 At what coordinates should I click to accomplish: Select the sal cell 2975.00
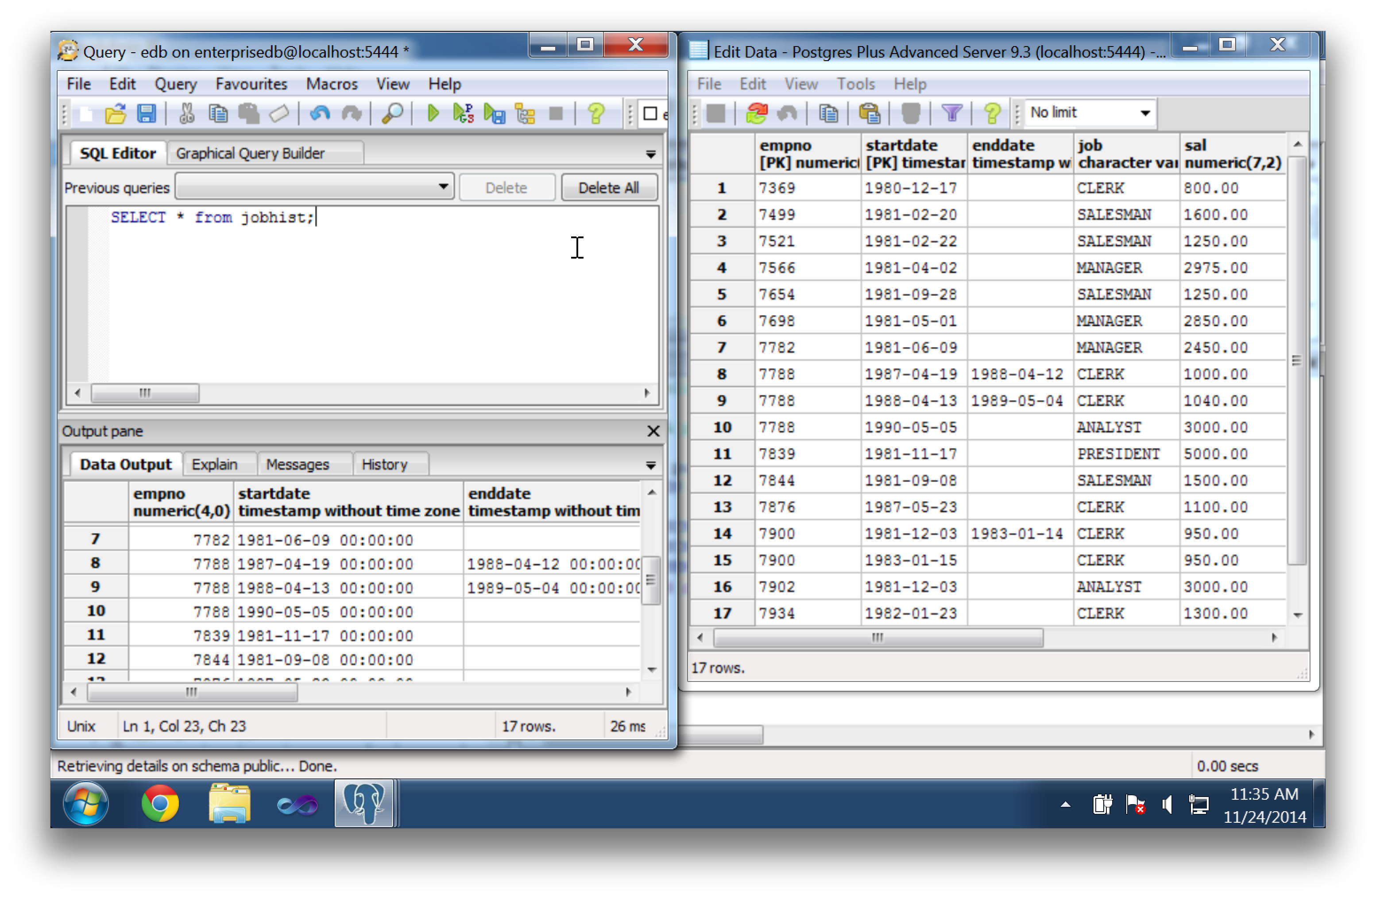(x=1232, y=268)
